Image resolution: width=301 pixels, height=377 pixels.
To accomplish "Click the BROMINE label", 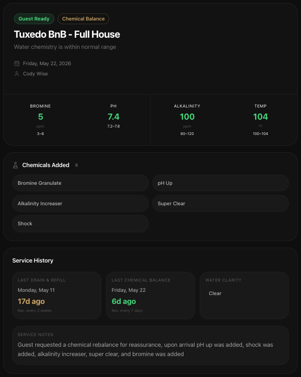I will pos(40,106).
